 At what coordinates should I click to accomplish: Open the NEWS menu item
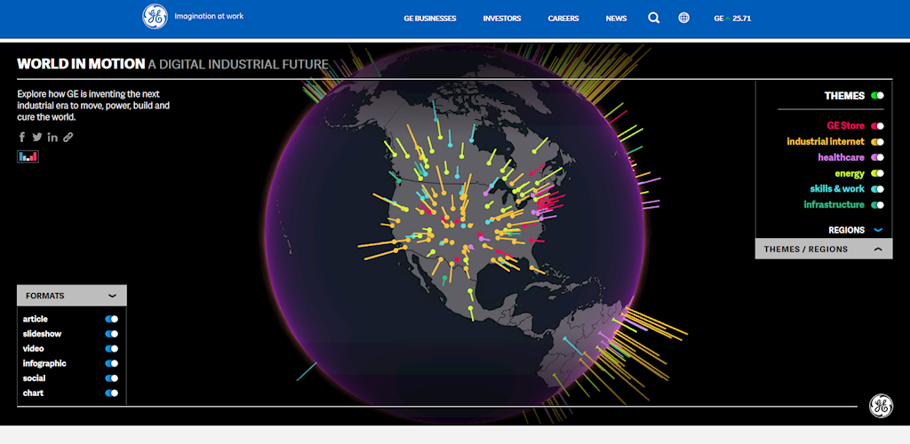[617, 19]
